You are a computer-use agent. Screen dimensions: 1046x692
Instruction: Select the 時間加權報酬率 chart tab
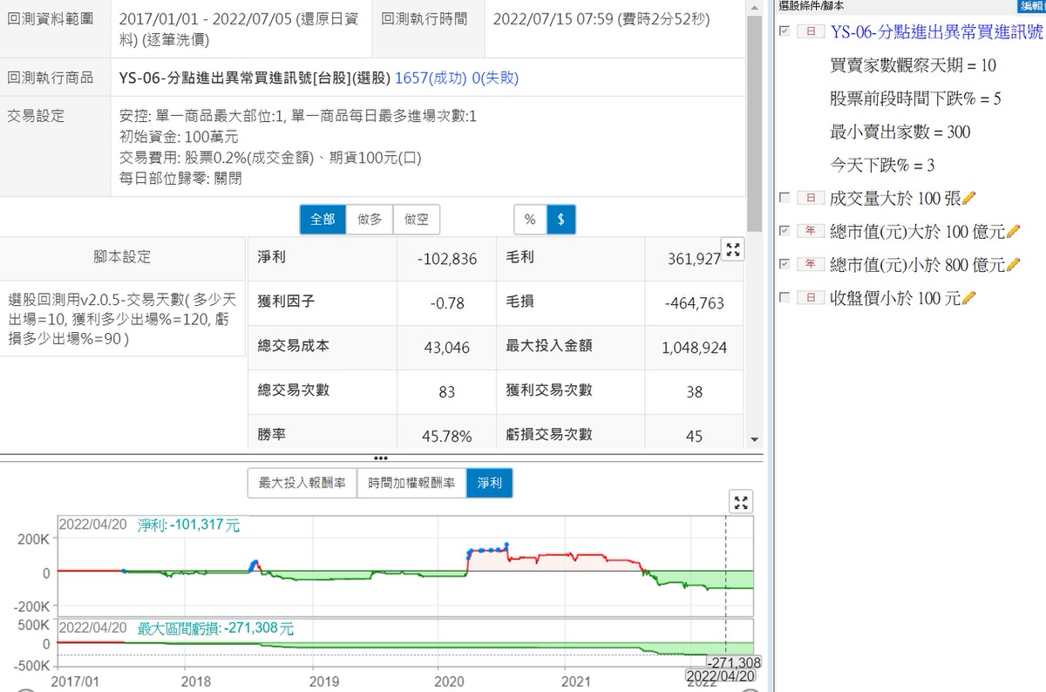tap(411, 483)
